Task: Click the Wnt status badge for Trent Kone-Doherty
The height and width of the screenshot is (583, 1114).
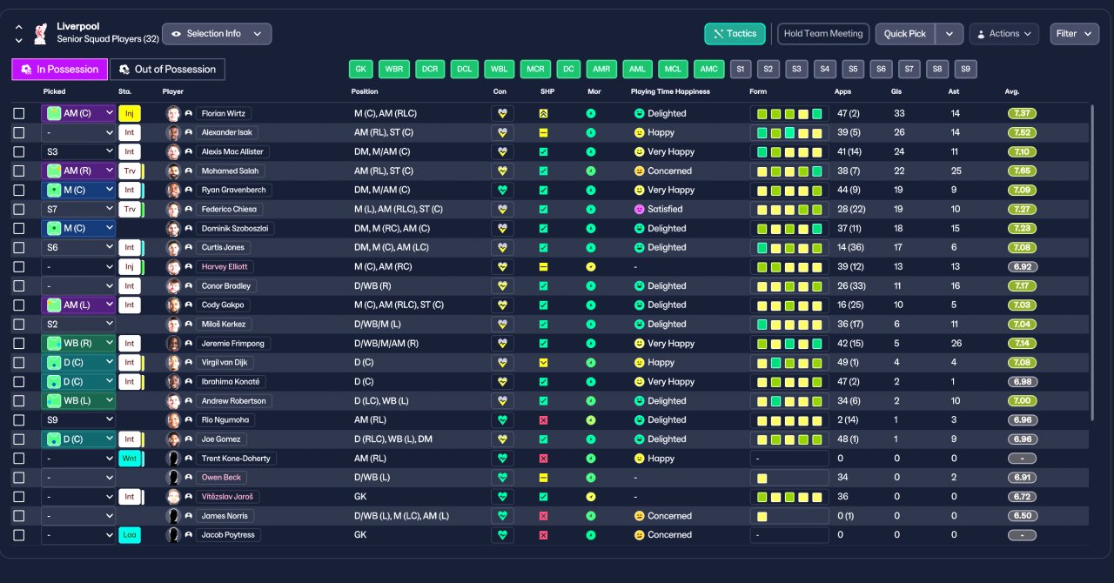Action: tap(129, 459)
